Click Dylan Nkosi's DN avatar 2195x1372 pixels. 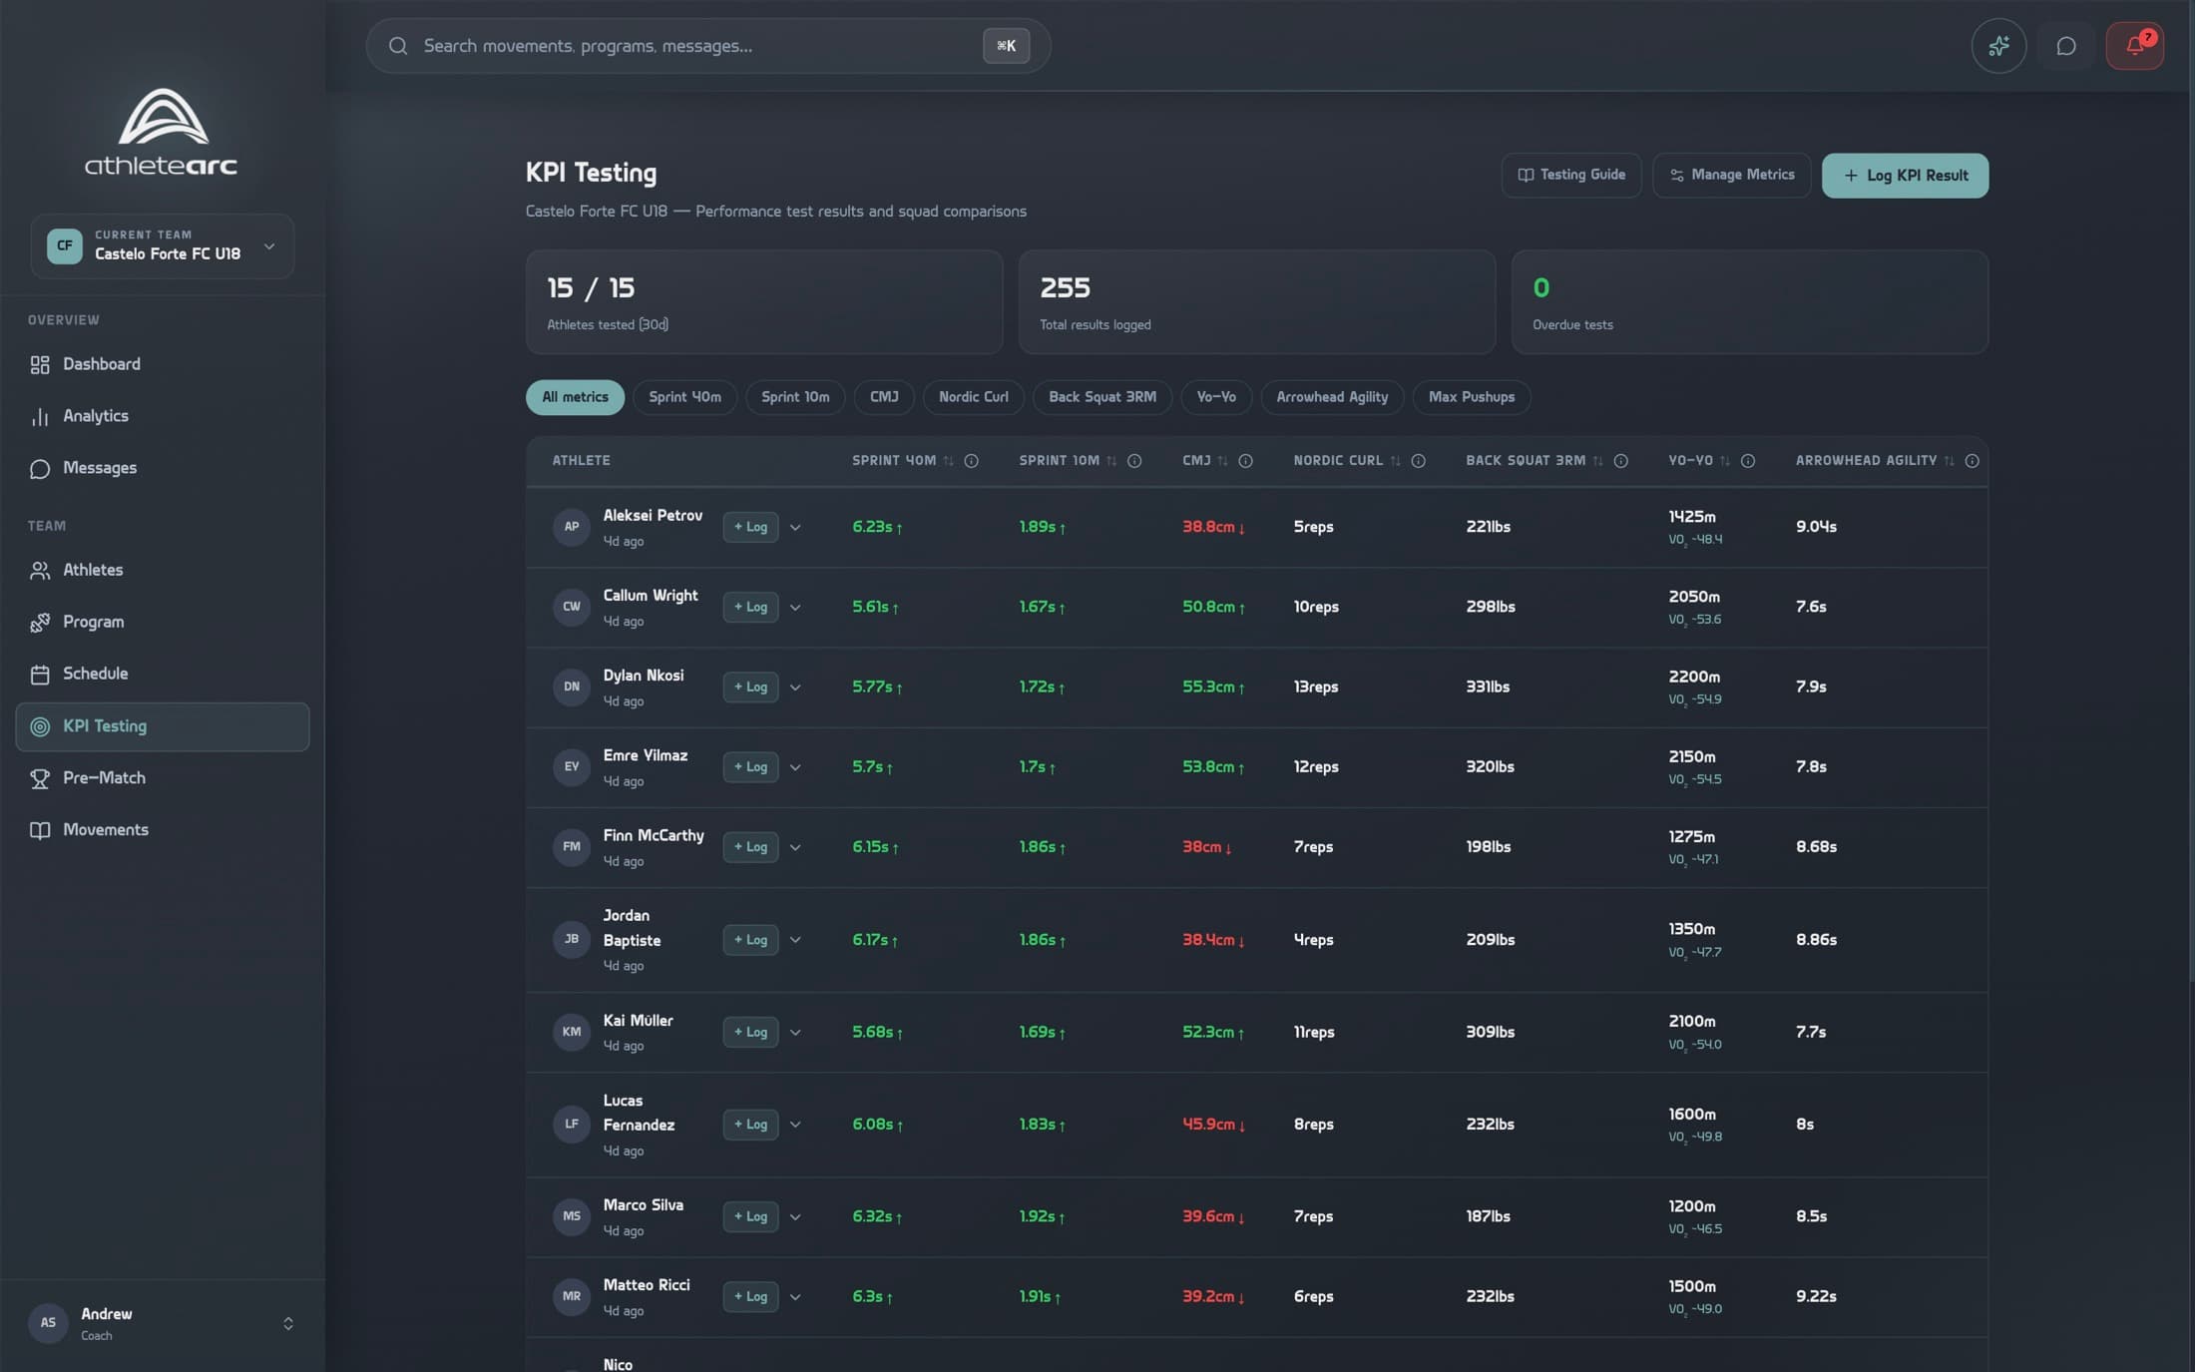click(572, 686)
